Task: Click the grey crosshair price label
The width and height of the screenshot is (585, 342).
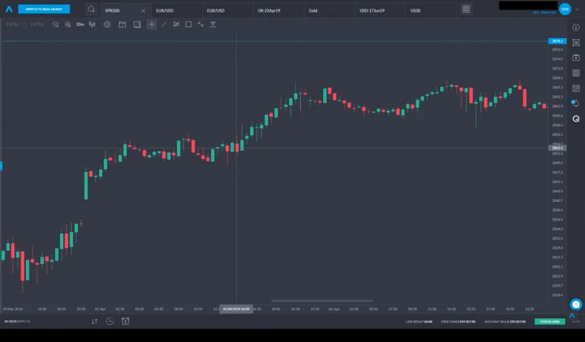Action: (557, 148)
